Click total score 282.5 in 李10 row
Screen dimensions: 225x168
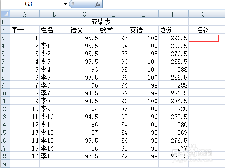(x=173, y=116)
